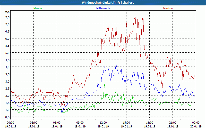Click the Windgeschwindigkeit chart title bar
Viewport: 206px width, 129px height.
pyautogui.click(x=103, y=3)
